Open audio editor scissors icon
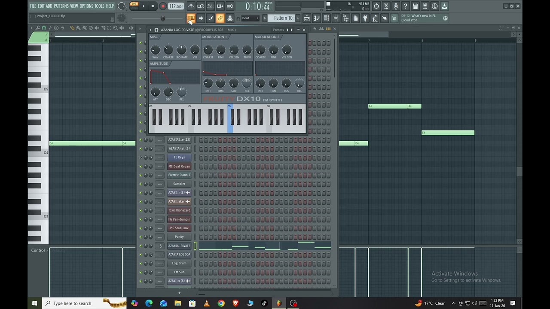Screen dimensions: 550x309 coord(386,6)
